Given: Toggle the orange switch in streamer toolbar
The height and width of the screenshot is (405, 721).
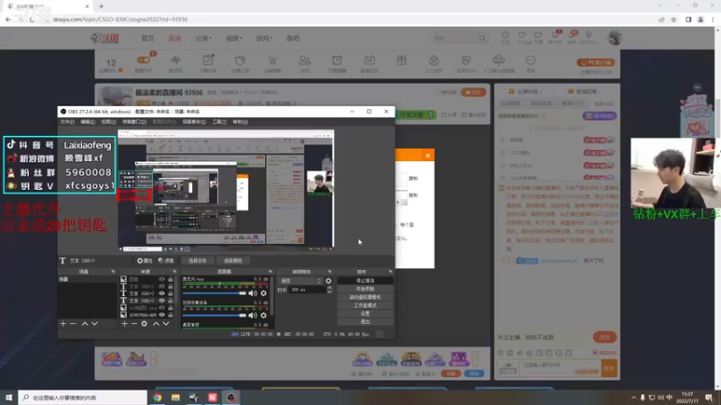Looking at the screenshot, I should [x=143, y=60].
